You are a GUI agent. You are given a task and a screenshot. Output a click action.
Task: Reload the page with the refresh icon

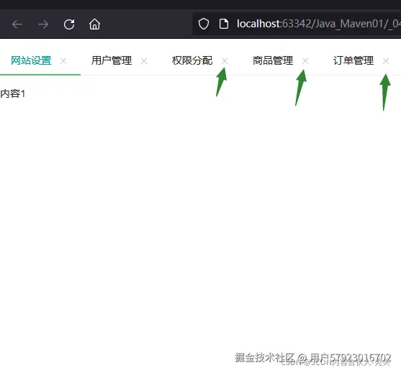[69, 24]
